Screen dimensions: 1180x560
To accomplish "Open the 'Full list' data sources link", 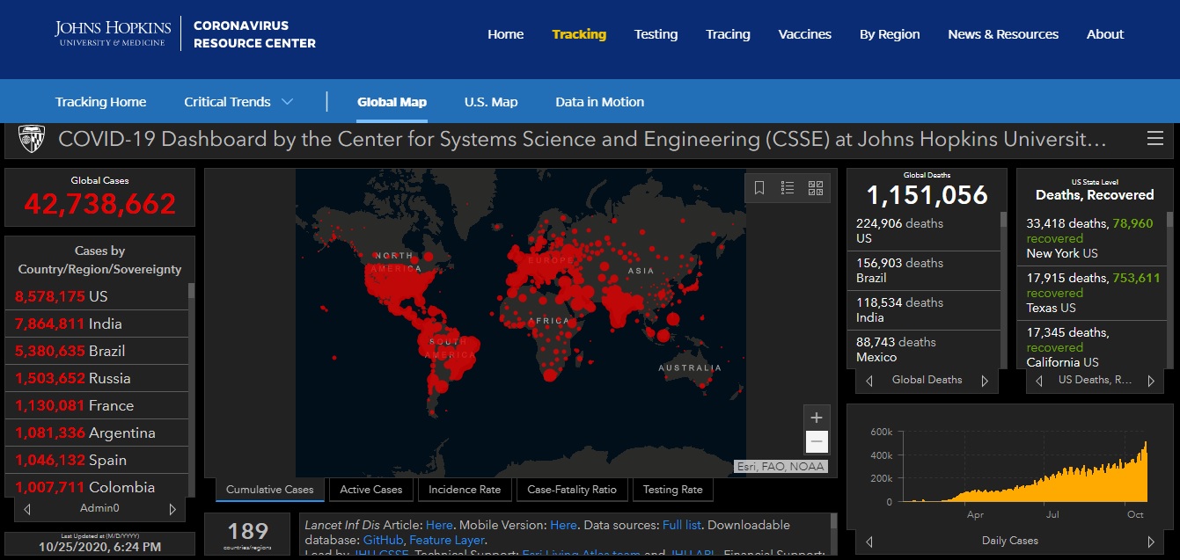I will (x=682, y=525).
